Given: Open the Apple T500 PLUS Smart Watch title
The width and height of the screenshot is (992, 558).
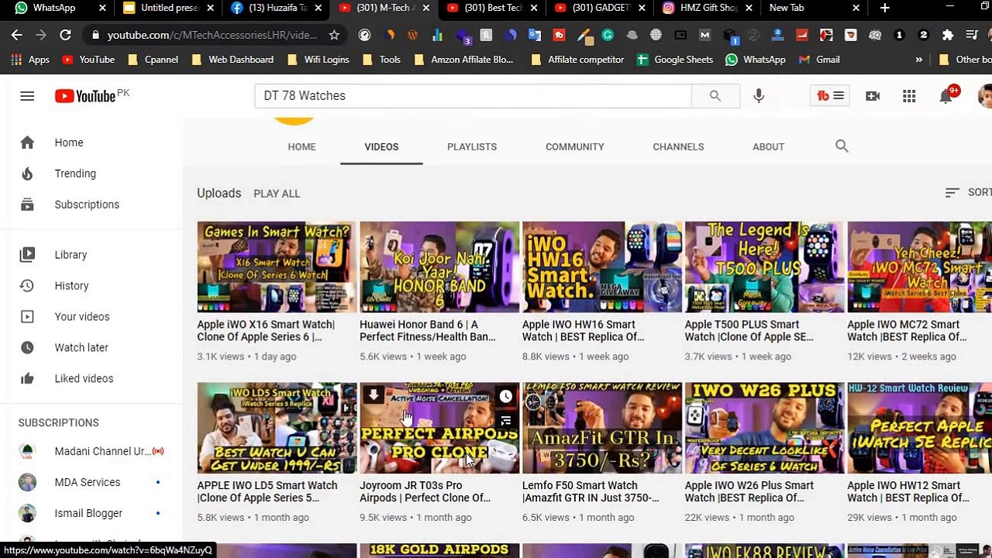Looking at the screenshot, I should point(749,331).
